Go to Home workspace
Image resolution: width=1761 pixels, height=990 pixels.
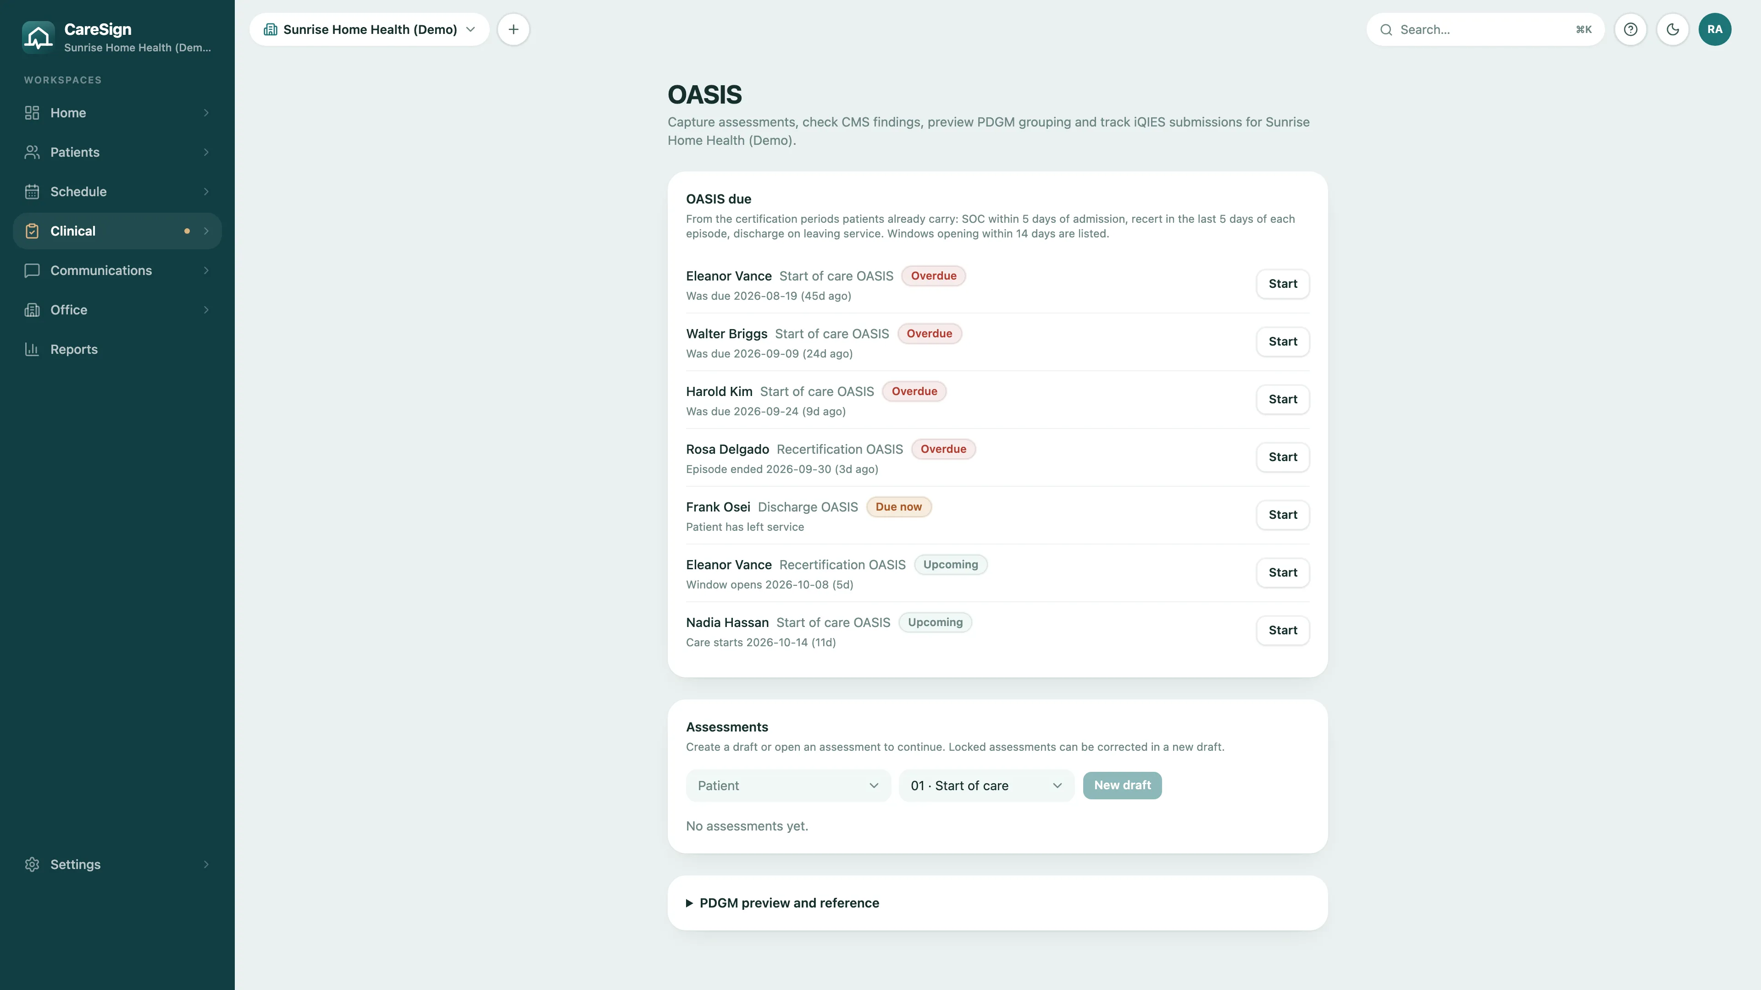[117, 113]
